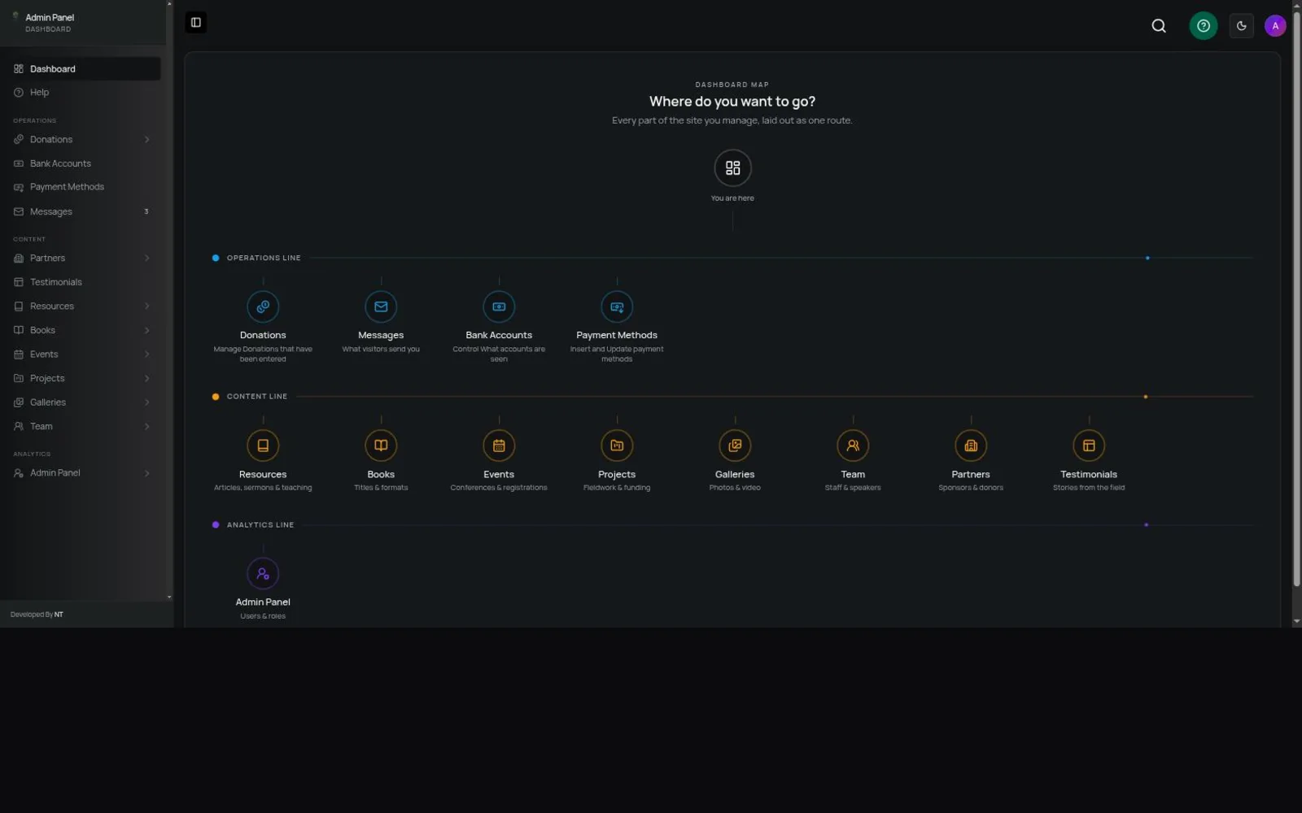Open the Partners icon on map

click(971, 446)
